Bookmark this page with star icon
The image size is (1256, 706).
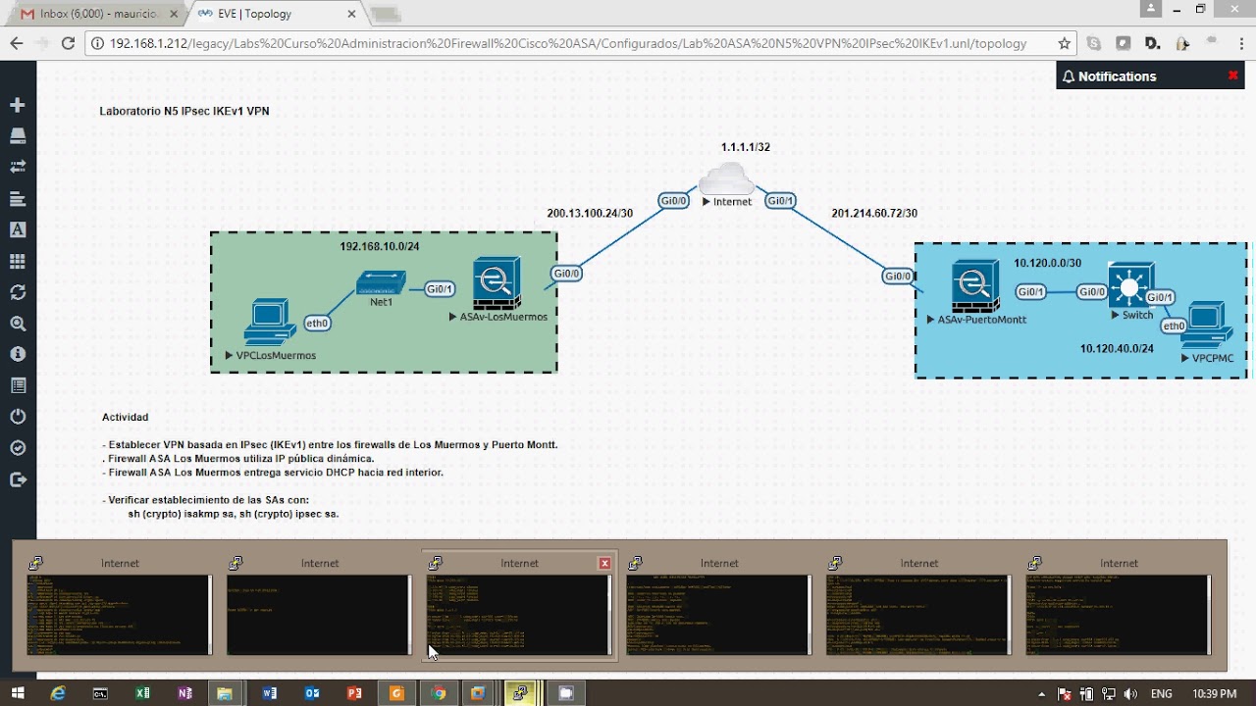tap(1064, 43)
